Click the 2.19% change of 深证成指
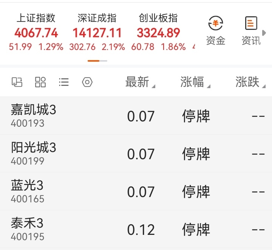Image resolution: width=272 pixels, height=250 pixels. pyautogui.click(x=113, y=47)
